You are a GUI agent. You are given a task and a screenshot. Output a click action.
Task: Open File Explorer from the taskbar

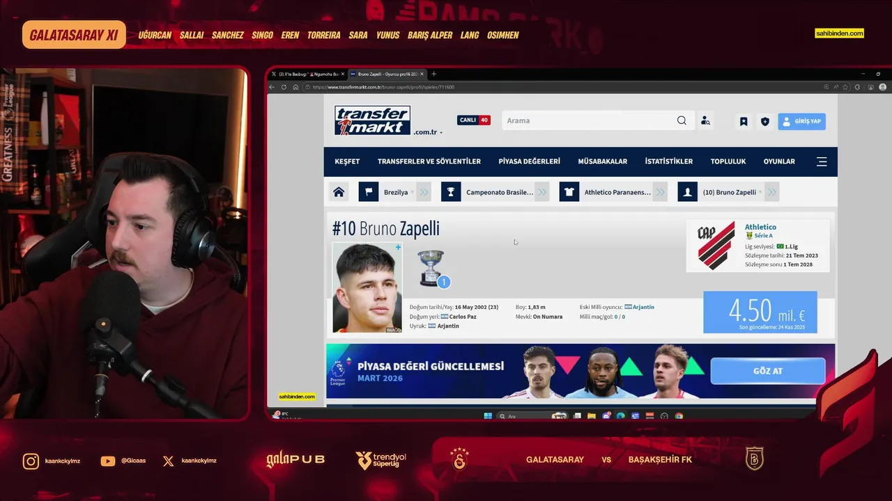(x=592, y=416)
